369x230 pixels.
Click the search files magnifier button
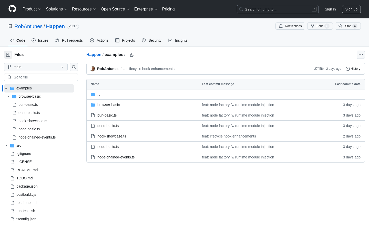click(74, 67)
